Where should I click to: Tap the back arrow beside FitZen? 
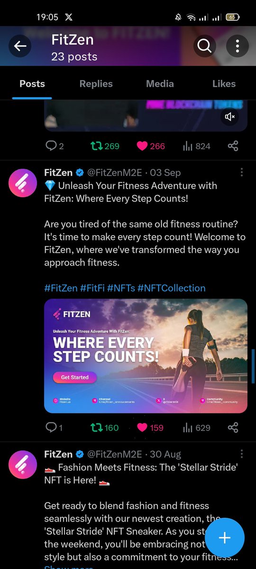coord(20,46)
